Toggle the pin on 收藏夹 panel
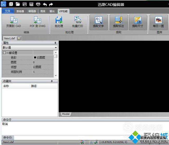Viewport: 169px width, 145px height. click(x=52, y=81)
